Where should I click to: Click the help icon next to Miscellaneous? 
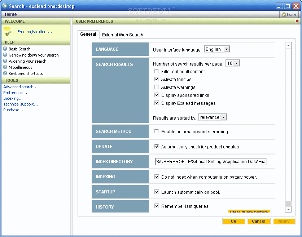pos(5,67)
